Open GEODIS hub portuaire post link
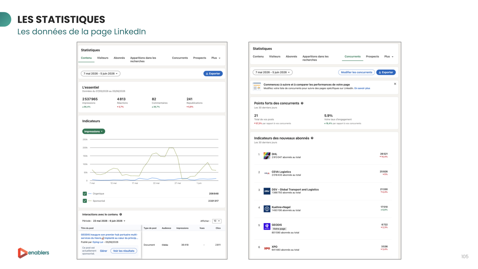Screen dimensions: 478x269 coord(109,236)
